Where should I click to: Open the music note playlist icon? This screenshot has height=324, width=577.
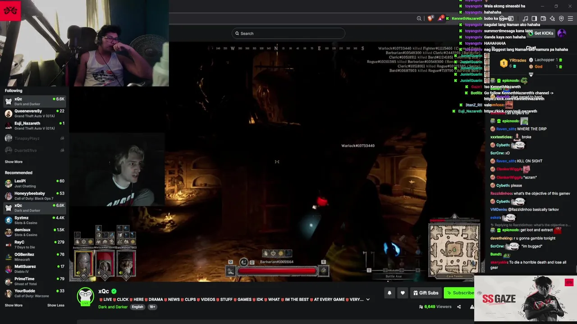[x=525, y=18]
